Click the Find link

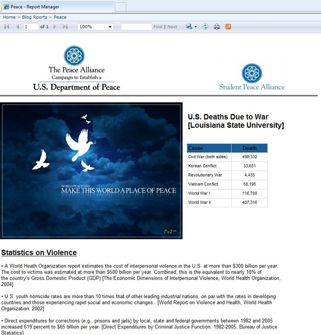coord(158,27)
